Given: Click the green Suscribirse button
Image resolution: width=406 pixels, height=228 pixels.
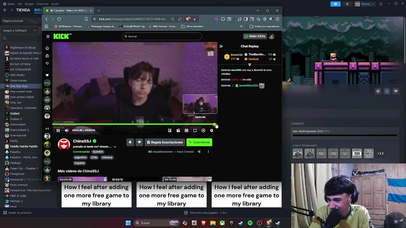Looking at the screenshot, I should [199, 142].
